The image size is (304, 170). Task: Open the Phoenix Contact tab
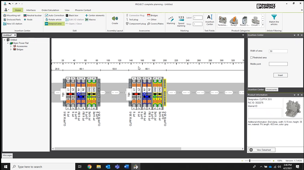click(83, 10)
